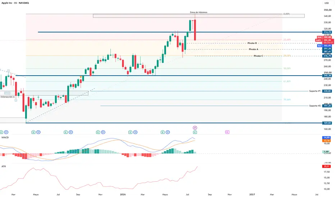Viewport: 335px width, 197px height.
Task: Click the Ask price tag
Action: click(324, 37)
